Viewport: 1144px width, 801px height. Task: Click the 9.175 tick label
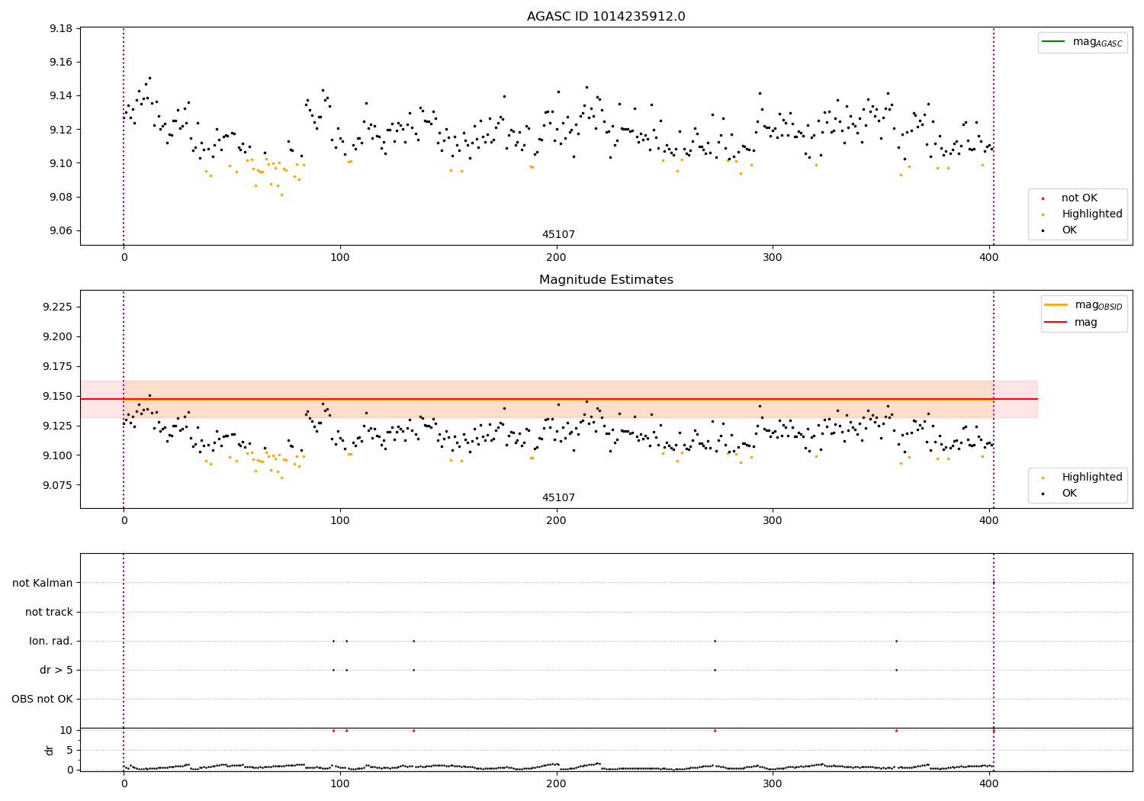point(57,367)
